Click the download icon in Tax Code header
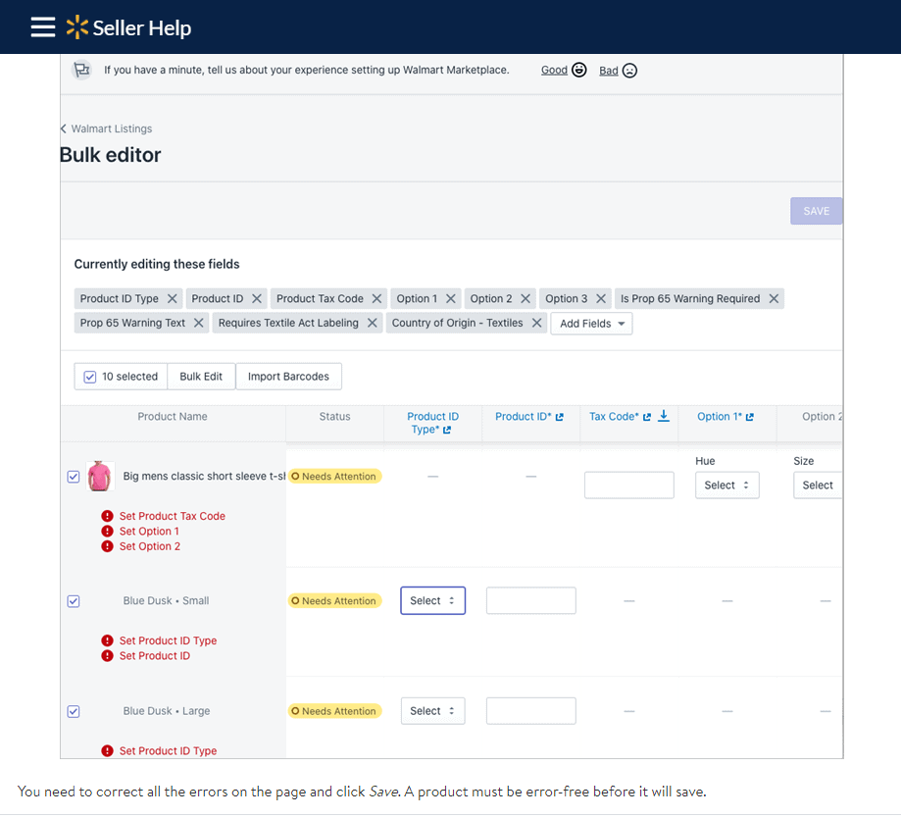Viewport: 901px width, 818px height. point(663,414)
